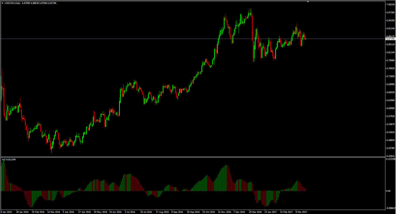The image size is (396, 214).
Task: Click the 23 Jan 2017 date label
Action: (x=271, y=212)
